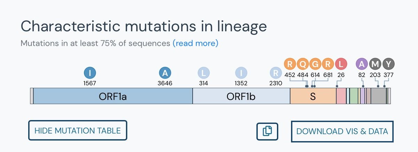Click the dark blue I mutation marker 1567
The width and height of the screenshot is (418, 152).
tap(90, 73)
